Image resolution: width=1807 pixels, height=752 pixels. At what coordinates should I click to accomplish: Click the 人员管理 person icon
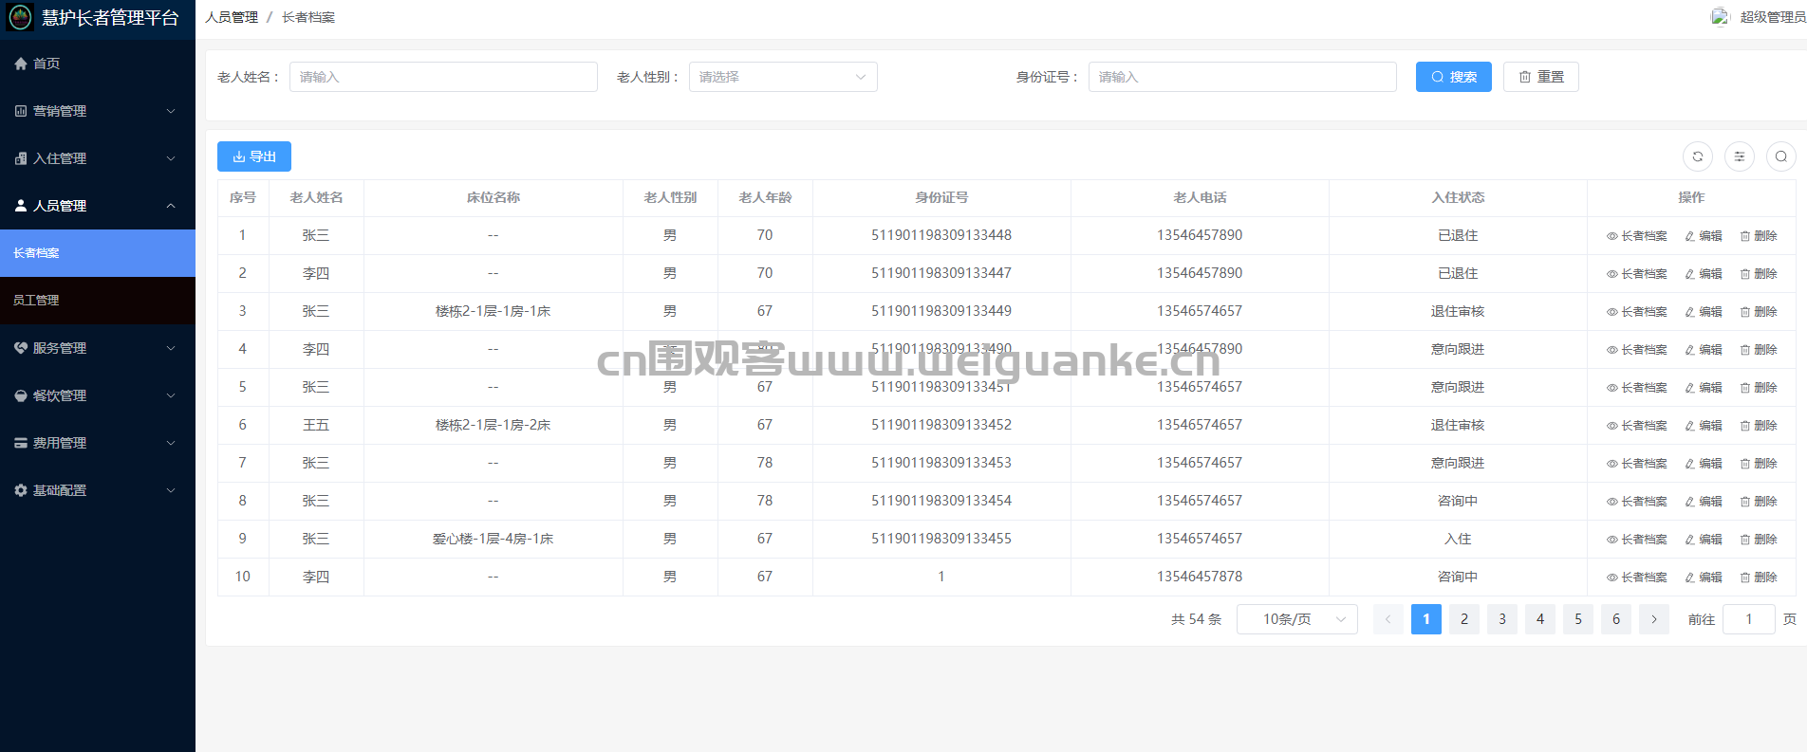[x=21, y=206]
